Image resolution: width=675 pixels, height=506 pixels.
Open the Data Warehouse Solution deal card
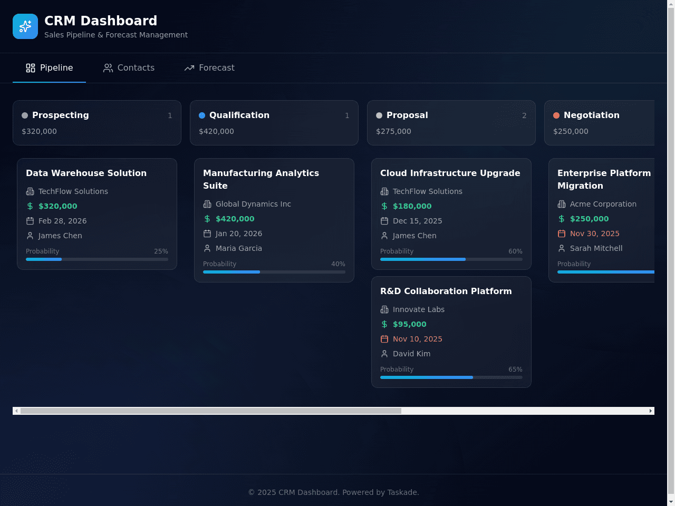tap(97, 214)
